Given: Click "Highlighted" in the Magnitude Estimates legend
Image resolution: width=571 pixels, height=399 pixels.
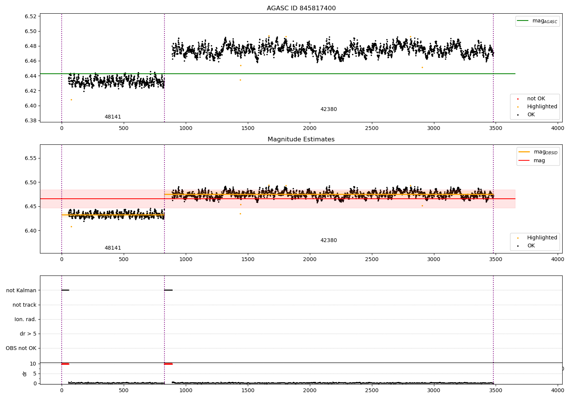Looking at the screenshot, I should point(542,238).
